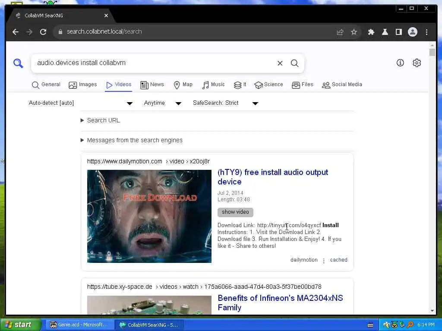Click the on-screen keyboard tray icon

click(x=370, y=325)
